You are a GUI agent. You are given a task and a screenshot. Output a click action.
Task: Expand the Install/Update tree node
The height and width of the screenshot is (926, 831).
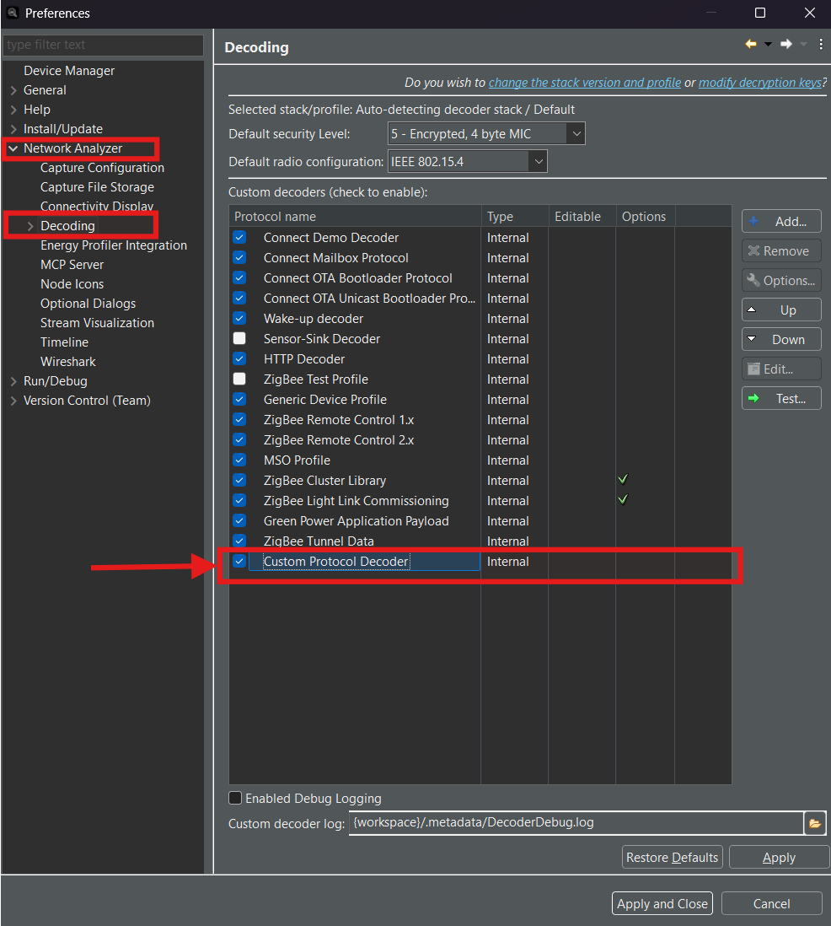click(13, 129)
